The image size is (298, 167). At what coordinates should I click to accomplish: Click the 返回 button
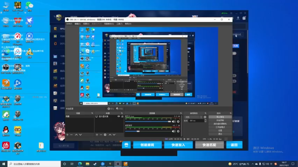click(234, 145)
